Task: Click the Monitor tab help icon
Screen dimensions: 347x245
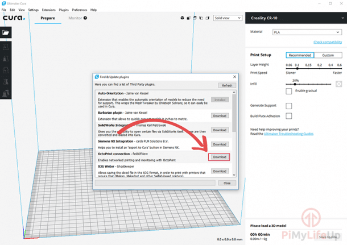Action: point(85,18)
